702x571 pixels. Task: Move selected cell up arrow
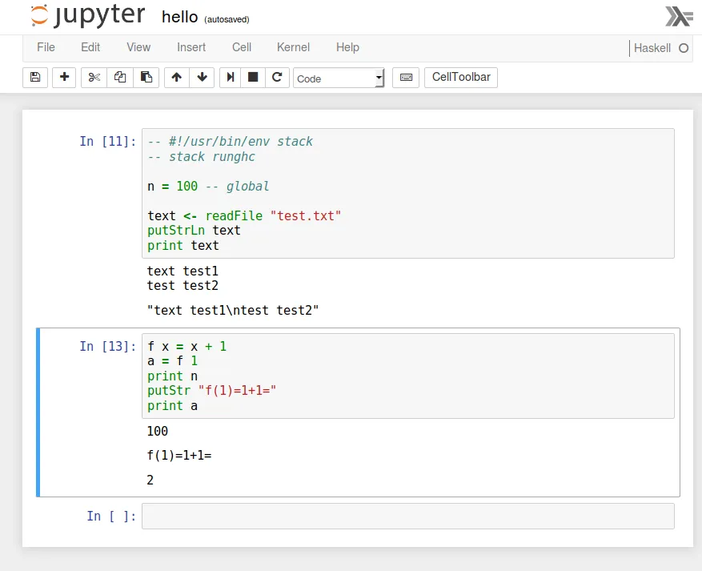click(x=177, y=78)
